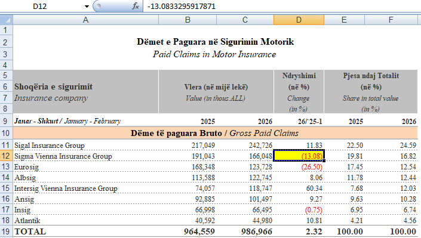421x238 pixels.
Task: Click the orange Gross Paid Claims banner
Action: pyautogui.click(x=215, y=133)
